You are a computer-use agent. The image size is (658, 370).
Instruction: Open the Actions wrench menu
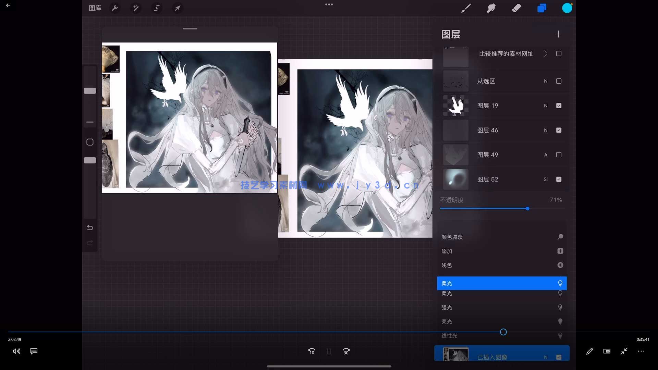[x=115, y=8]
